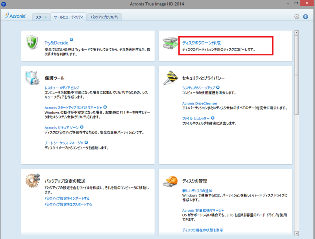Open レスキュー メディア ビルダ
315x239 pixels.
[62, 88]
